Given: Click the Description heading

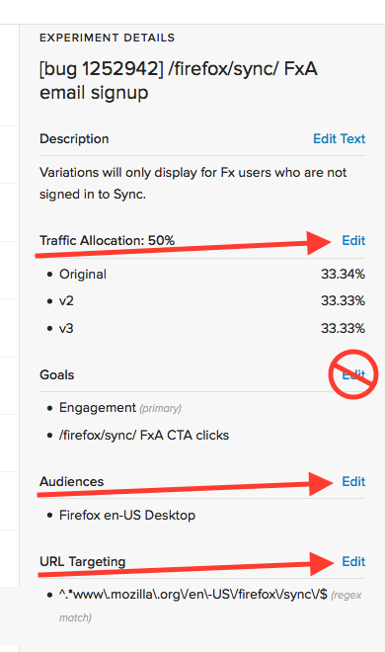Looking at the screenshot, I should (74, 139).
